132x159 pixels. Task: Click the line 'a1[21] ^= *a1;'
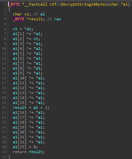(29, 137)
